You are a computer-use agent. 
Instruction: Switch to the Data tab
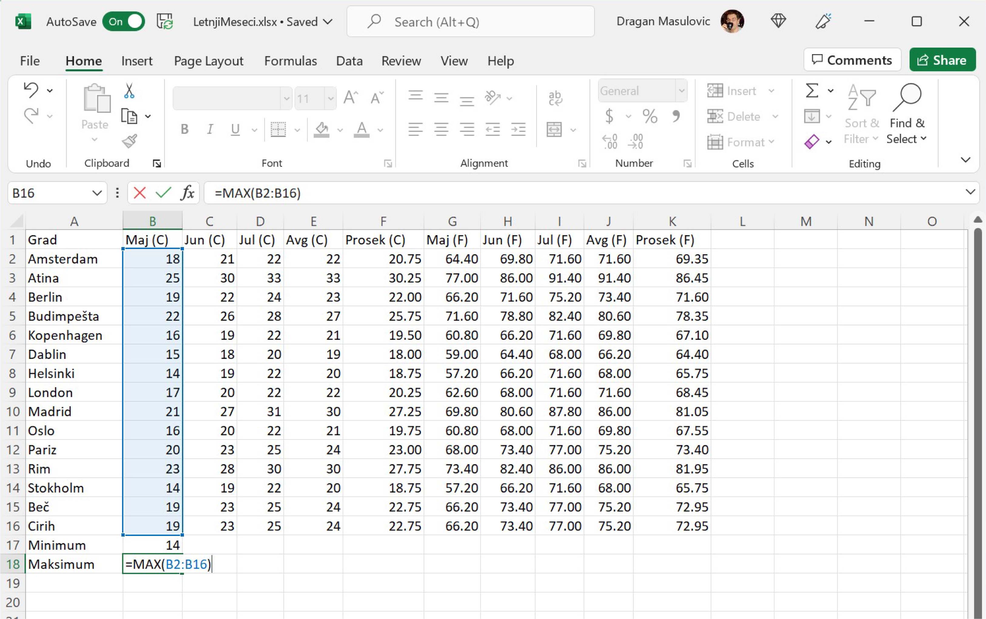coord(349,61)
